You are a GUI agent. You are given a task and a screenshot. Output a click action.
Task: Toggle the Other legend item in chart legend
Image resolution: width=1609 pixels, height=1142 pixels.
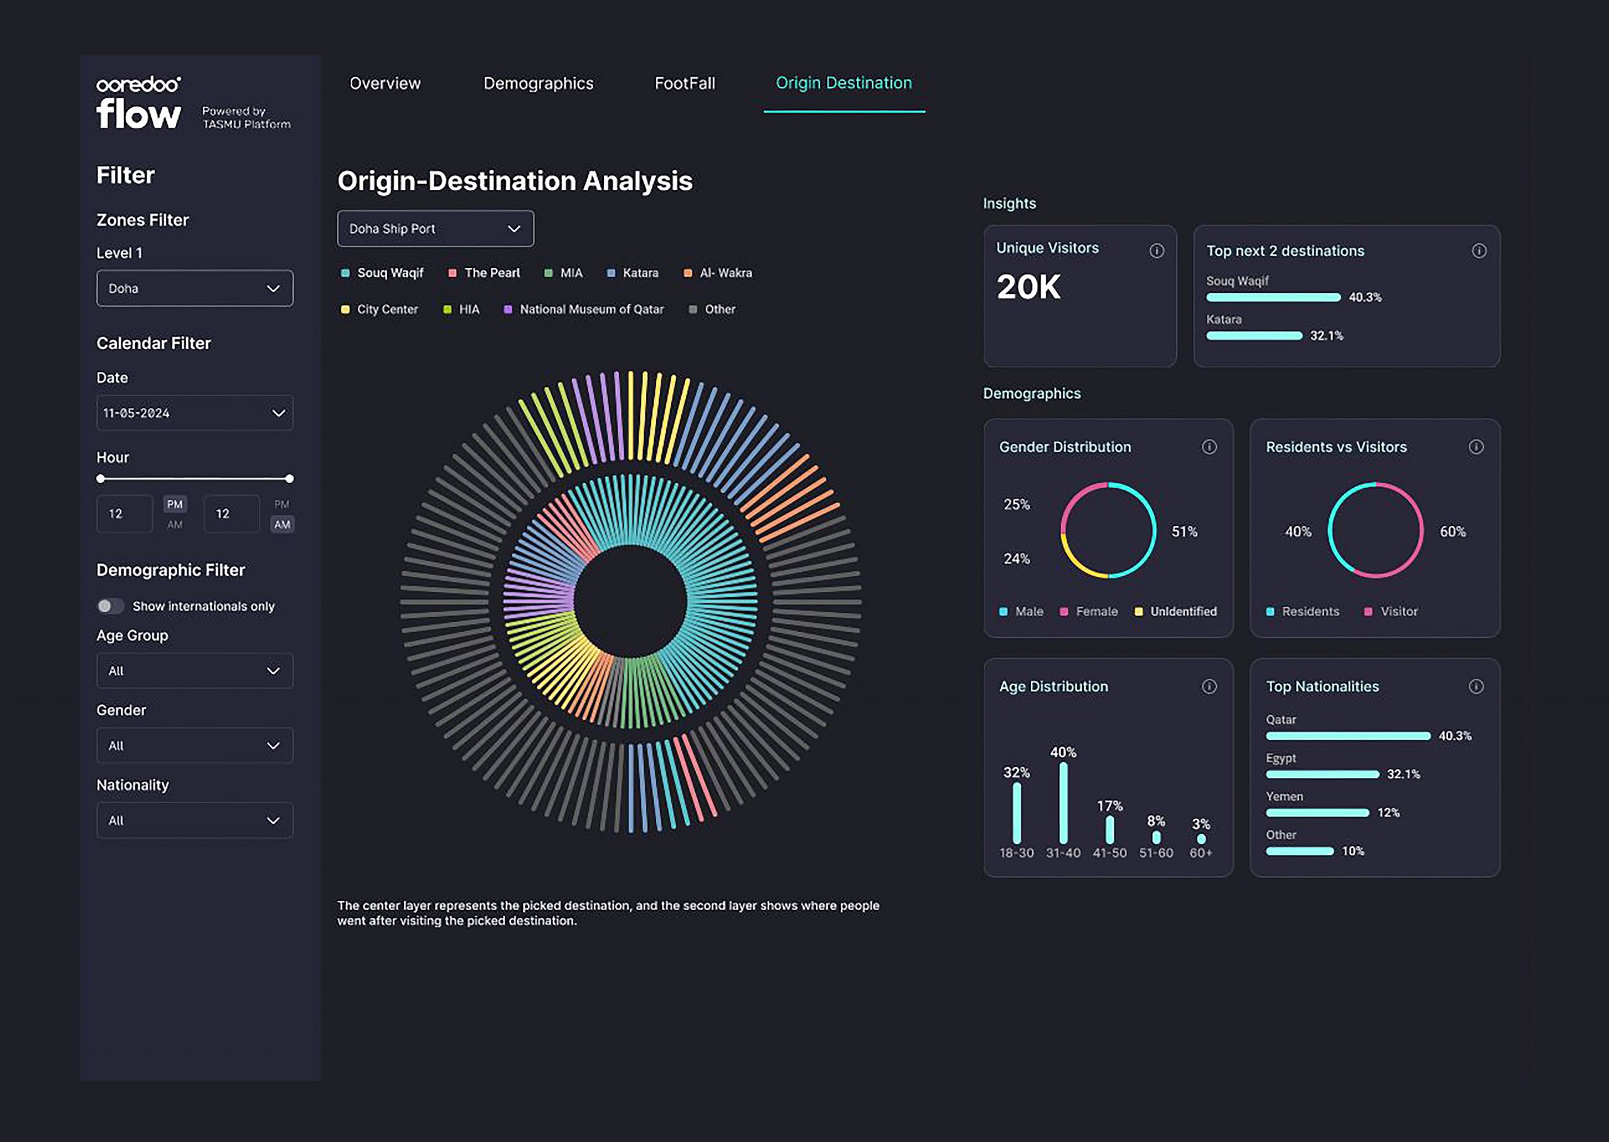point(711,309)
